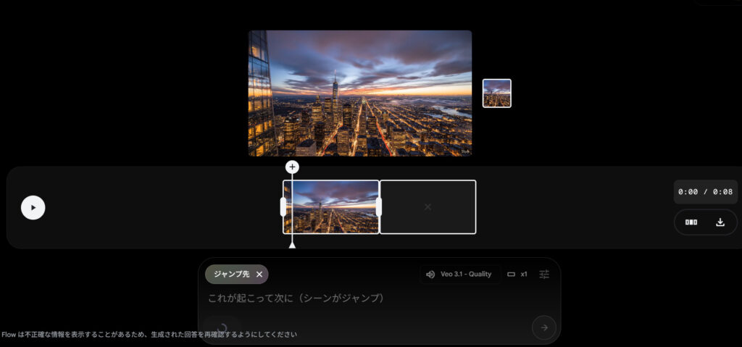Click the small thumbnail beside the preview
This screenshot has width=742, height=347.
(496, 93)
